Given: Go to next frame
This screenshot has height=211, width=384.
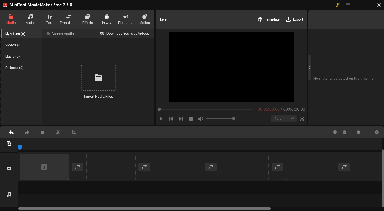Looking at the screenshot, I should point(181,119).
